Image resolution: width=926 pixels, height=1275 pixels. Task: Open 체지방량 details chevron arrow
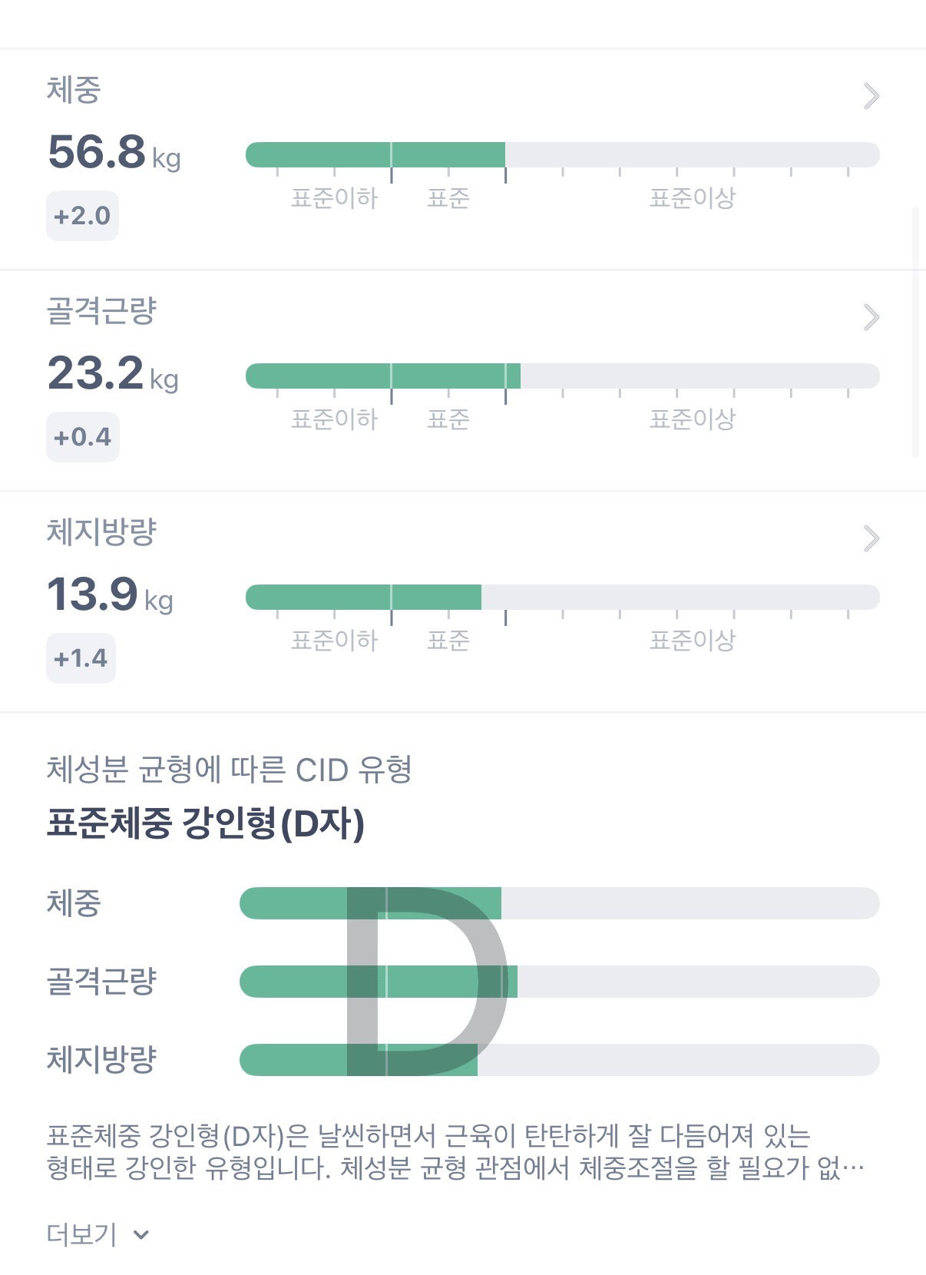point(871,538)
